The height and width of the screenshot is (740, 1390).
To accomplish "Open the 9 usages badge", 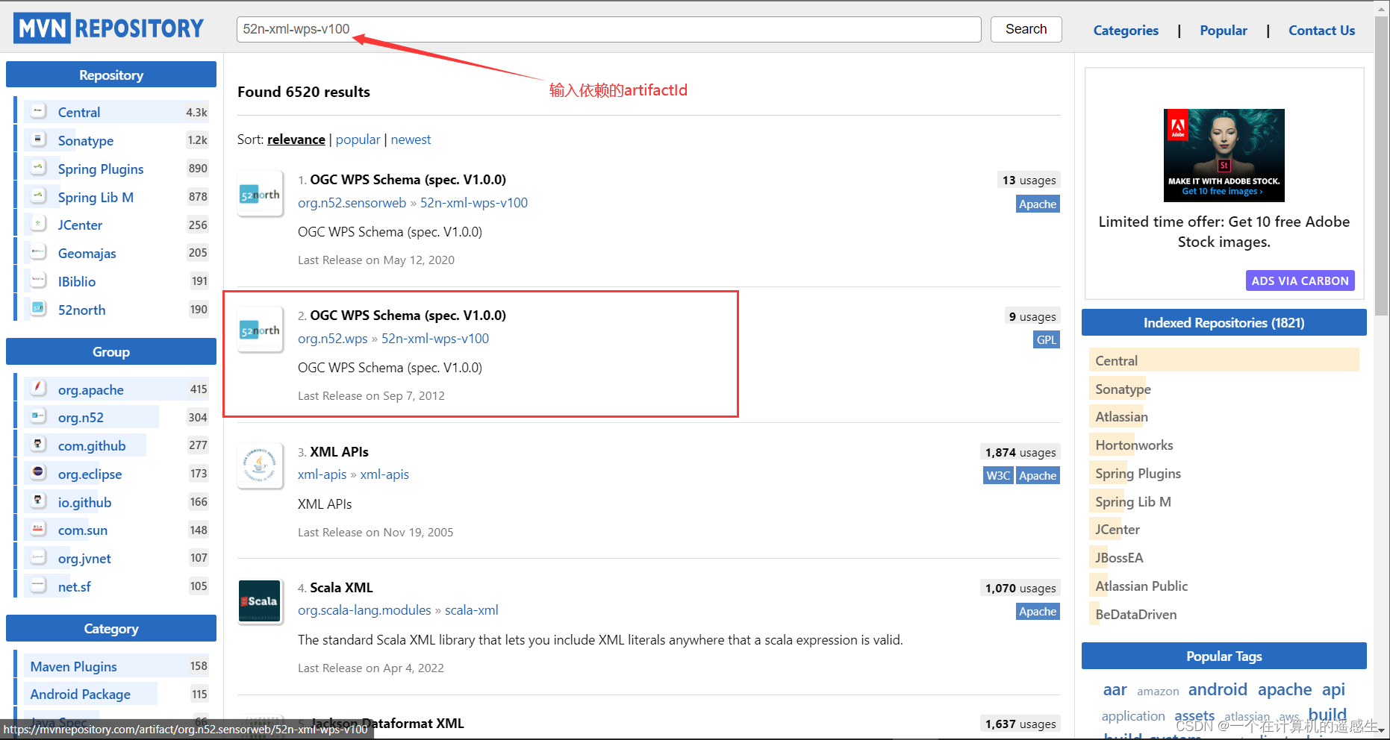I will [x=1032, y=316].
